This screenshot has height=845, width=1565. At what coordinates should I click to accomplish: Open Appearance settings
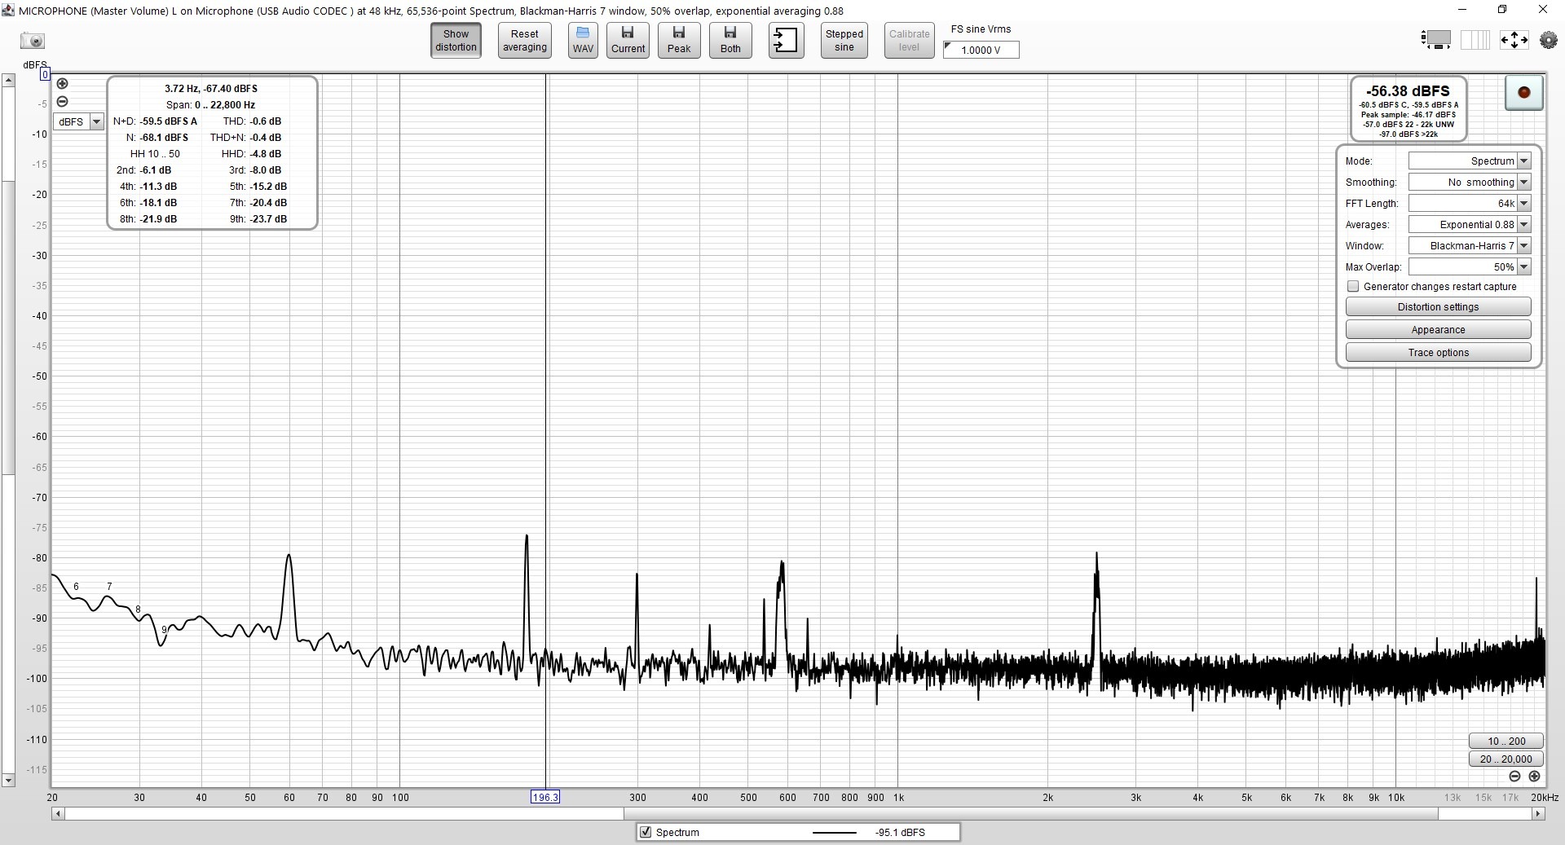click(x=1438, y=330)
